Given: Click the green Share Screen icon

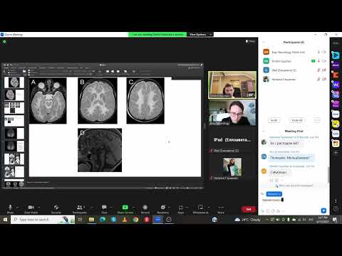Looking at the screenshot, I should (125, 208).
